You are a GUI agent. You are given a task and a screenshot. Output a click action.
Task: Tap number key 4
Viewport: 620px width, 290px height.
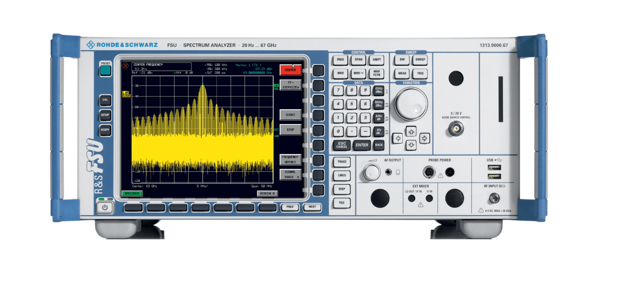(x=339, y=104)
